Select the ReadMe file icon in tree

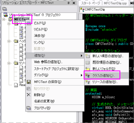(x=16, y=85)
